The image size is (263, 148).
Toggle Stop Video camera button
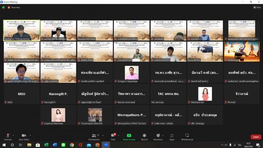(x=24, y=136)
